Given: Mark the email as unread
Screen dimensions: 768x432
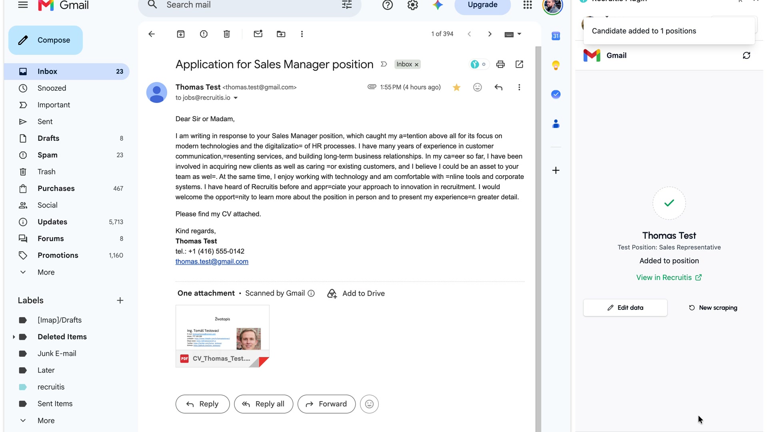Looking at the screenshot, I should click(258, 34).
